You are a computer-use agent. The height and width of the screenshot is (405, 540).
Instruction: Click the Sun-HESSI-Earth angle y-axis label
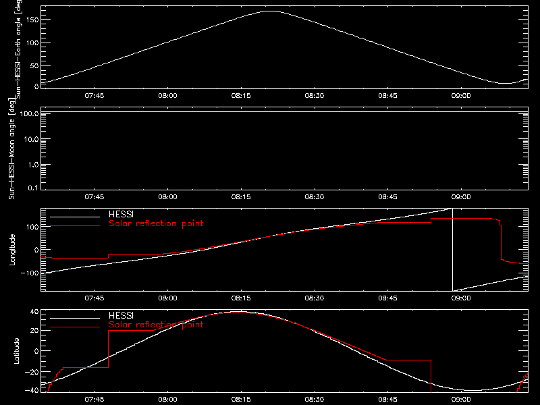point(18,49)
